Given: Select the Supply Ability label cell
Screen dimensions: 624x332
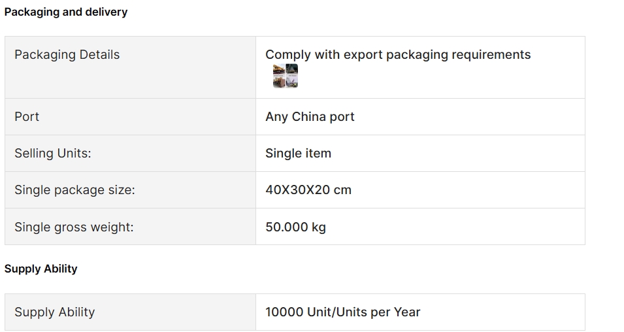Looking at the screenshot, I should tap(130, 312).
